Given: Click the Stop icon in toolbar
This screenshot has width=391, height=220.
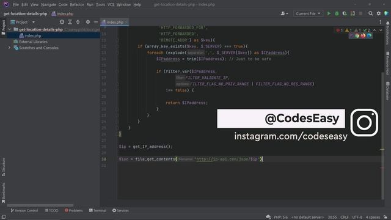Looking at the screenshot, I should [360, 13].
